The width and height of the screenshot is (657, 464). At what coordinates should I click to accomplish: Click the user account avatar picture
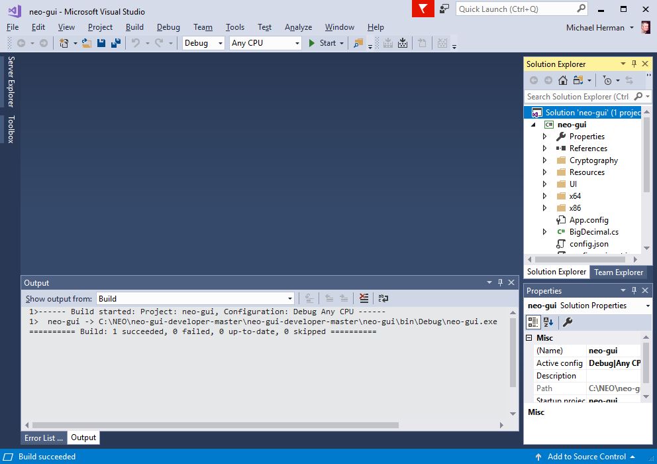(646, 28)
